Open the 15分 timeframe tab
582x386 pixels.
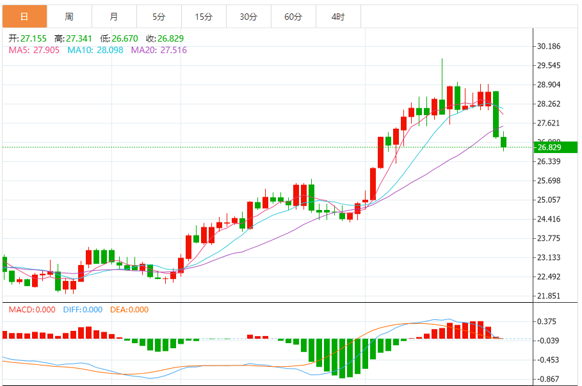pyautogui.click(x=204, y=17)
